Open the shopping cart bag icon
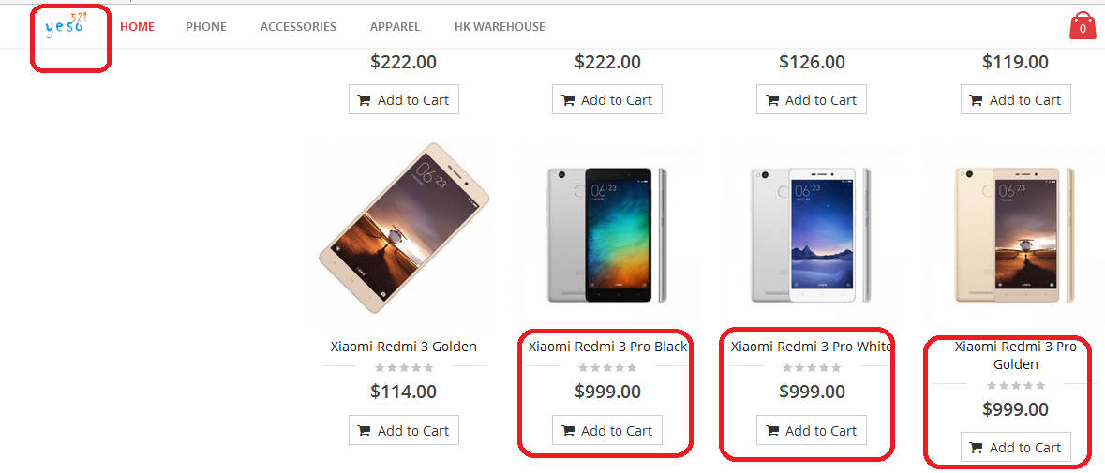 pyautogui.click(x=1083, y=26)
